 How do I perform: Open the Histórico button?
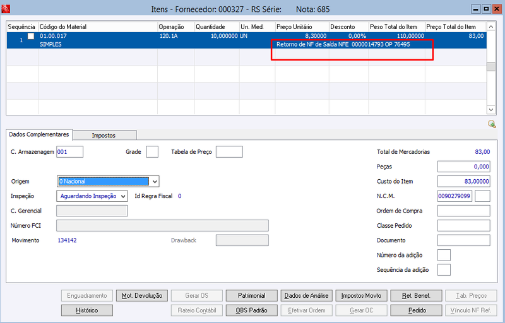[87, 310]
